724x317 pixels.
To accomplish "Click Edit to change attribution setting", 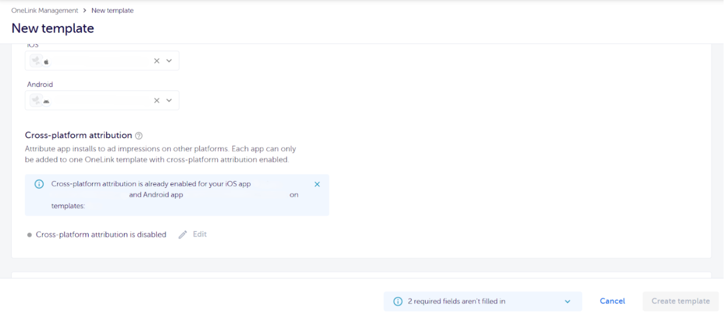I will point(199,234).
